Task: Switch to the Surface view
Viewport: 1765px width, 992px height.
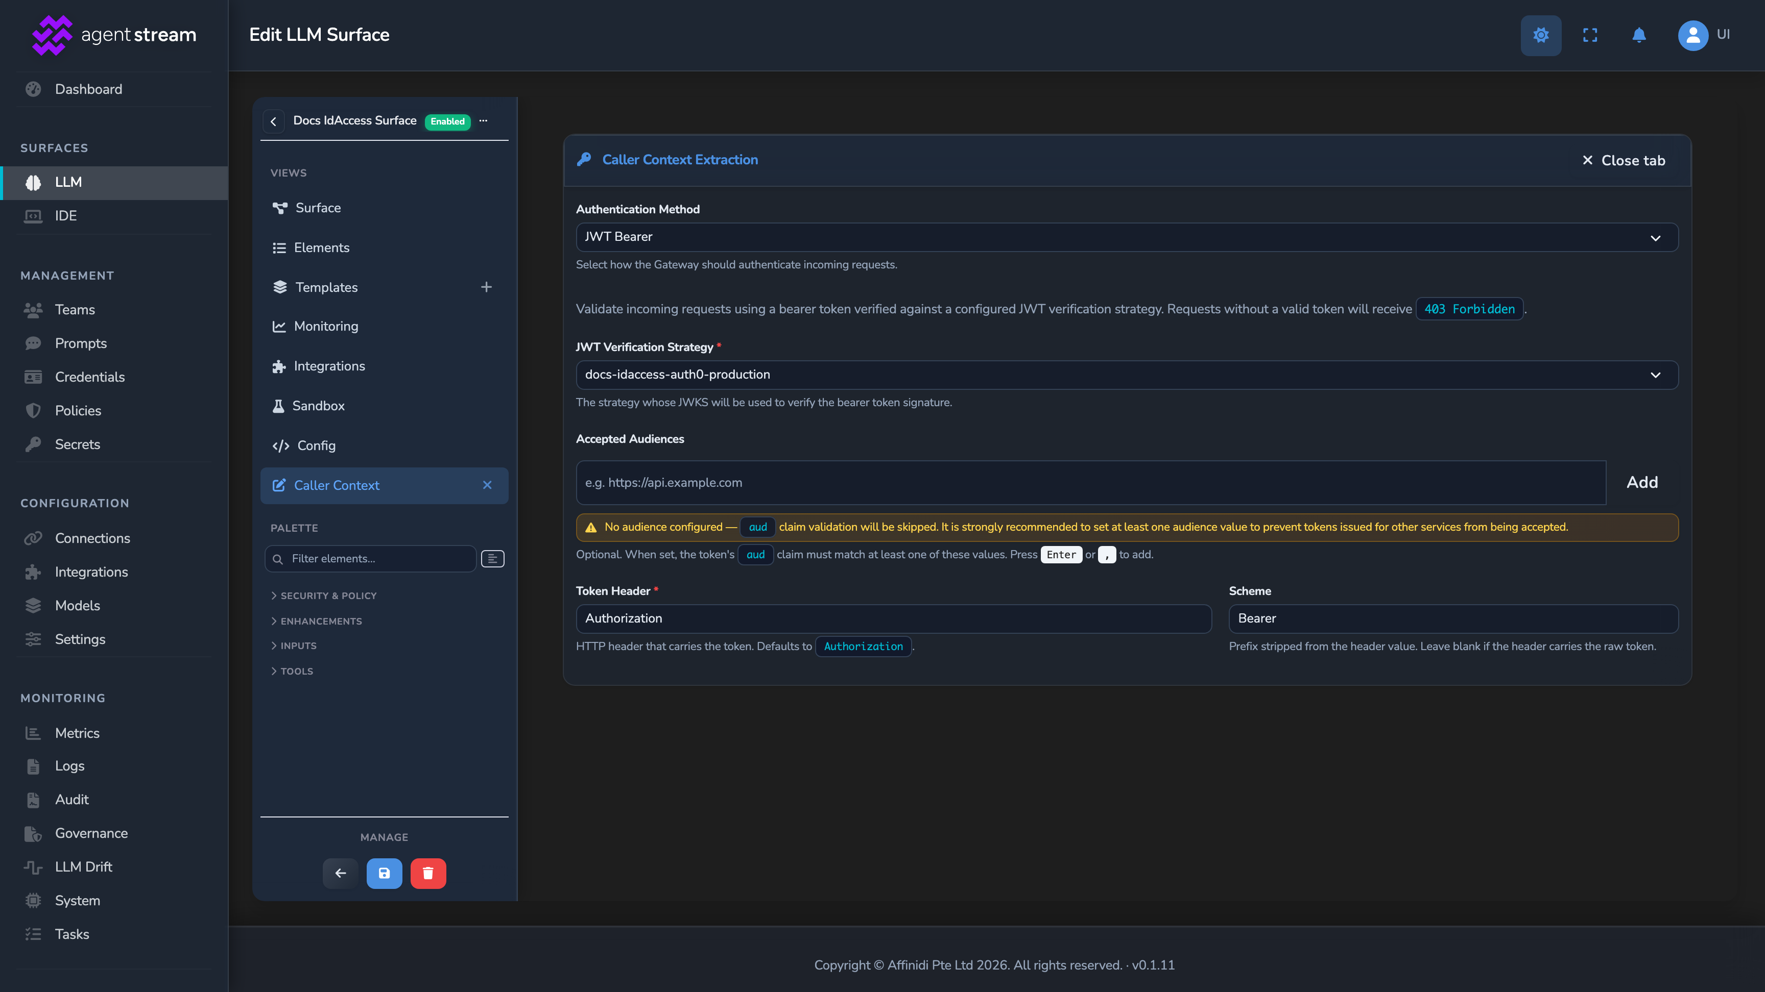Action: (384, 208)
